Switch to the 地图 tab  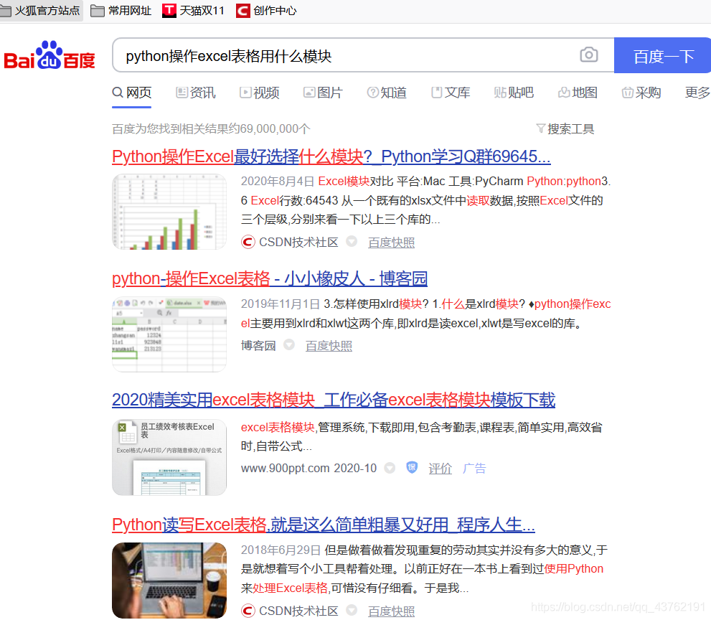click(578, 93)
